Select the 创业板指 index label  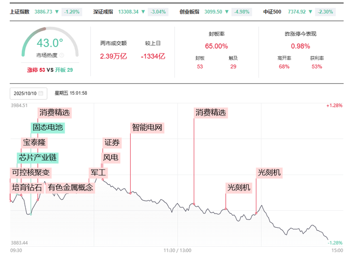click(190, 11)
